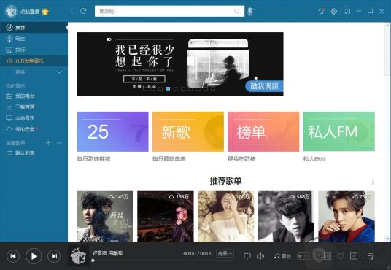Screen dimensions: 391x270
Task: Toggle the sound effect switch
Action: coord(304,256)
